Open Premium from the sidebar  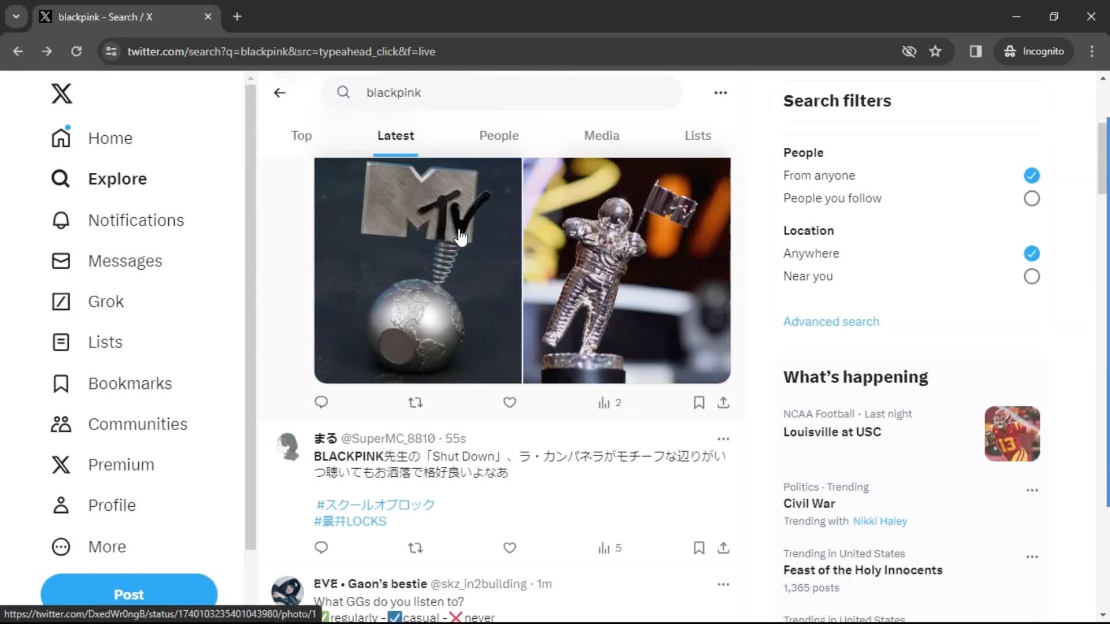(x=102, y=465)
